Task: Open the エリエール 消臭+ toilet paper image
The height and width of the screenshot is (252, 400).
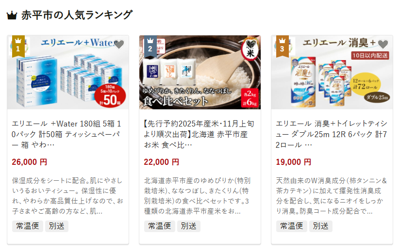Action: (x=332, y=72)
